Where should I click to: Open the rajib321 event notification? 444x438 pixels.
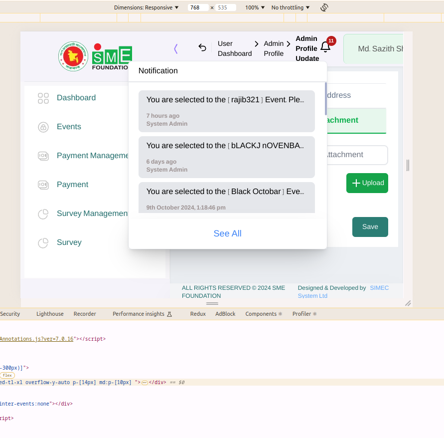coord(227,111)
